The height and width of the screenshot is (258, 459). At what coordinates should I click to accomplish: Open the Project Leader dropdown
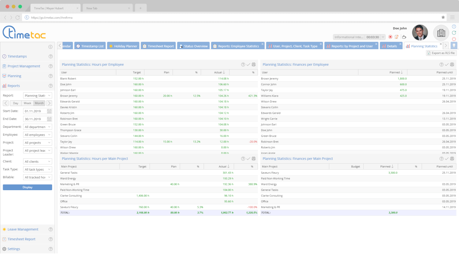(x=38, y=150)
